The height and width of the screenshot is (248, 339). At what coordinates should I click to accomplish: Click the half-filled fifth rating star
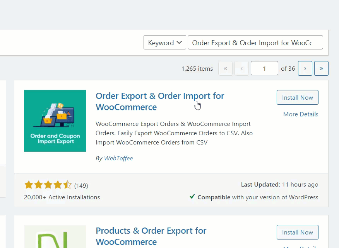coord(67,185)
